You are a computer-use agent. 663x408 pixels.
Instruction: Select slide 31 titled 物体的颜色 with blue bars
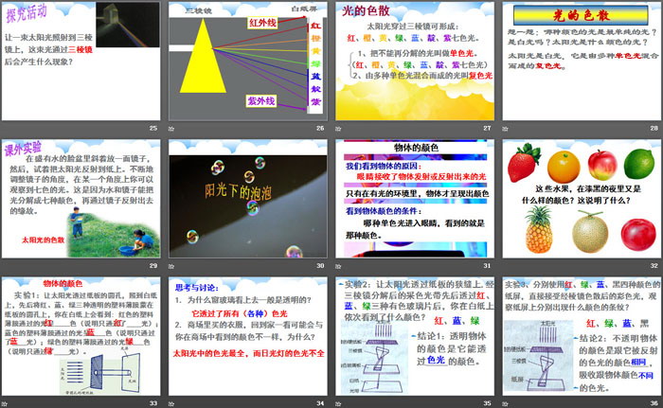[415, 199]
